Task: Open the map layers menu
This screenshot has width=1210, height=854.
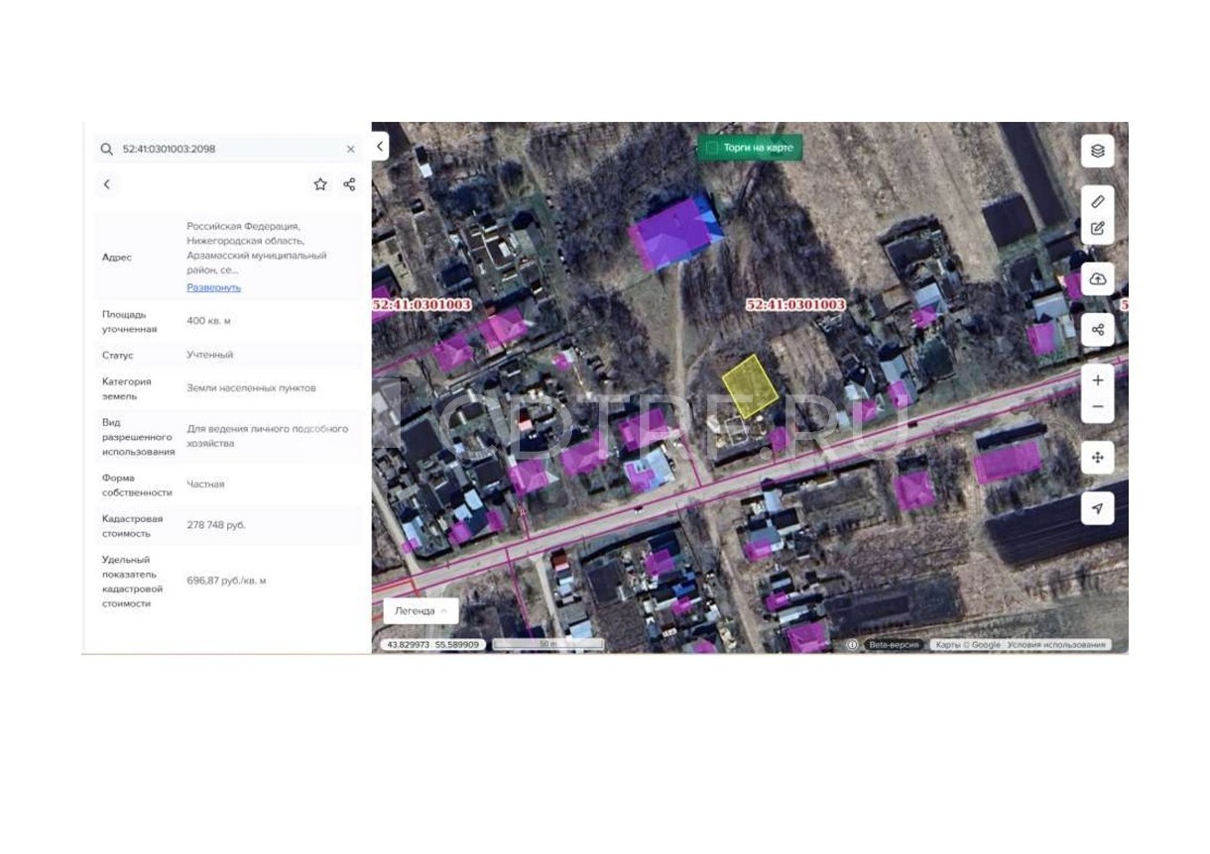Action: (x=1097, y=152)
